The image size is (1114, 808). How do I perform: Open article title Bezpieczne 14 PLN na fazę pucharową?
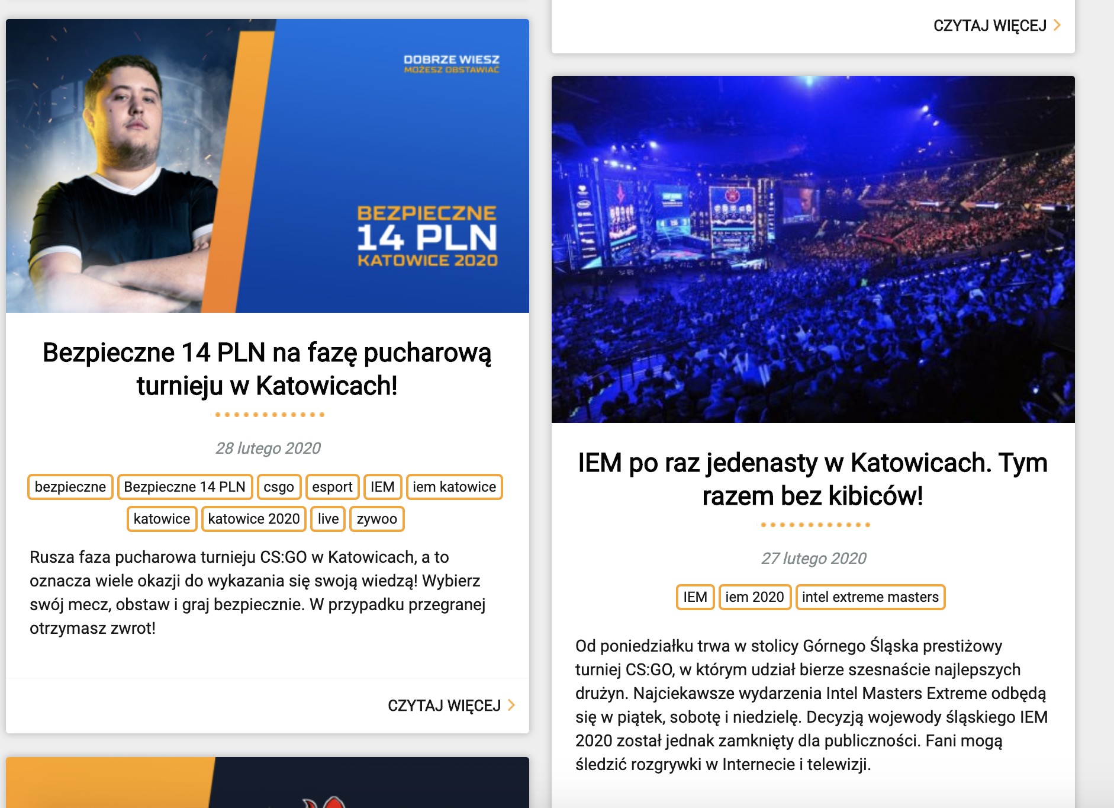pos(267,368)
